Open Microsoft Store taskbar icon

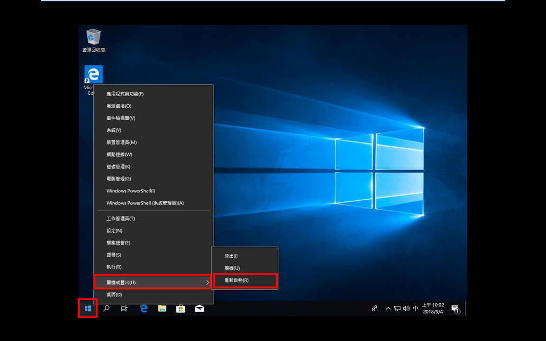point(181,308)
